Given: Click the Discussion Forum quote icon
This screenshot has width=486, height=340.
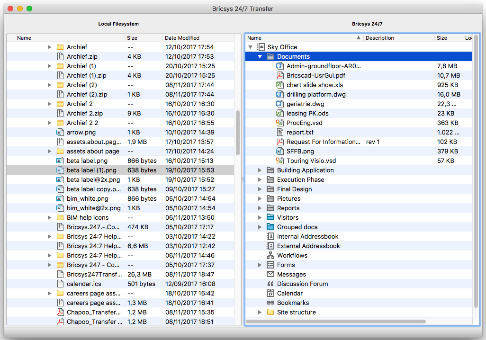Looking at the screenshot, I should tap(270, 284).
